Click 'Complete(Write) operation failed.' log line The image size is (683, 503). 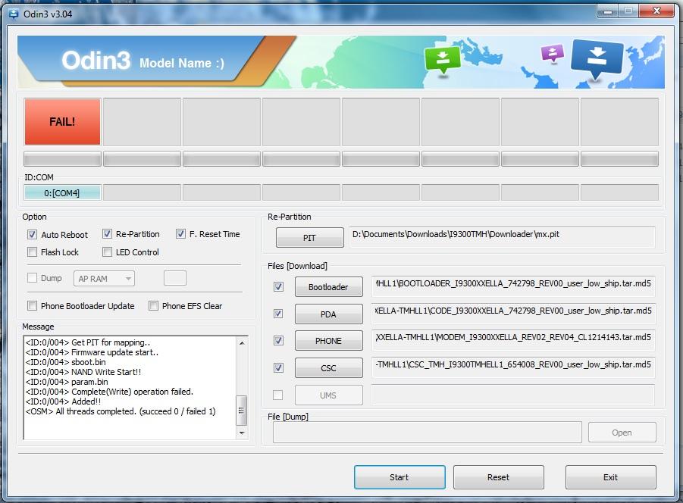(x=109, y=392)
